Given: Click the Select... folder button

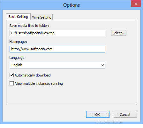Looking at the screenshot, I should click(119, 33).
